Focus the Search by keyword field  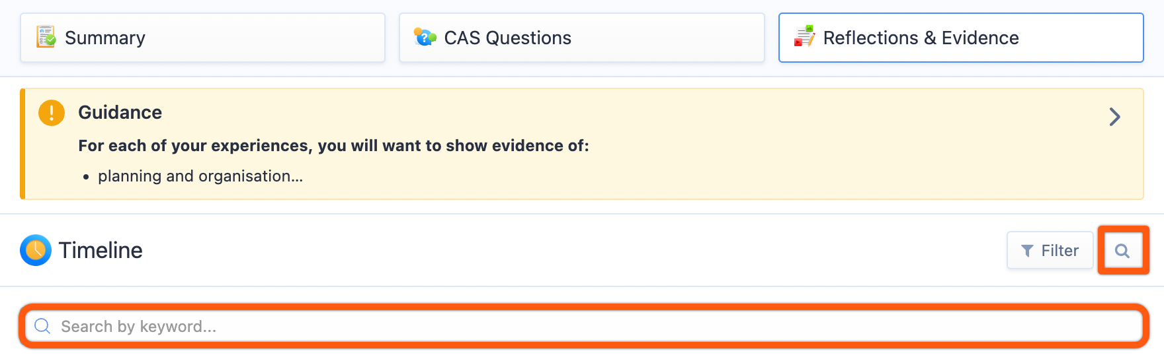584,326
